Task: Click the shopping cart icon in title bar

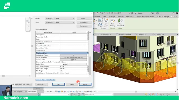Action: pyautogui.click(x=152, y=13)
